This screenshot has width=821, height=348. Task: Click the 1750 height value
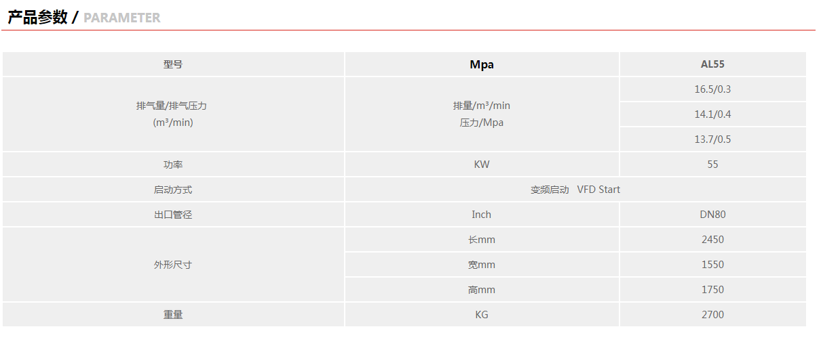point(712,290)
